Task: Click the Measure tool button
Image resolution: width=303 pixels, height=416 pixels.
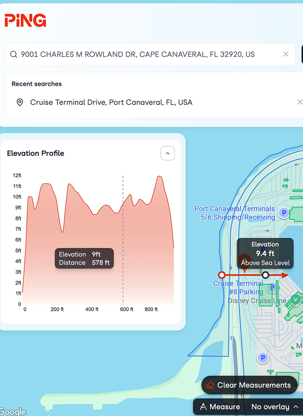Action: (220, 407)
